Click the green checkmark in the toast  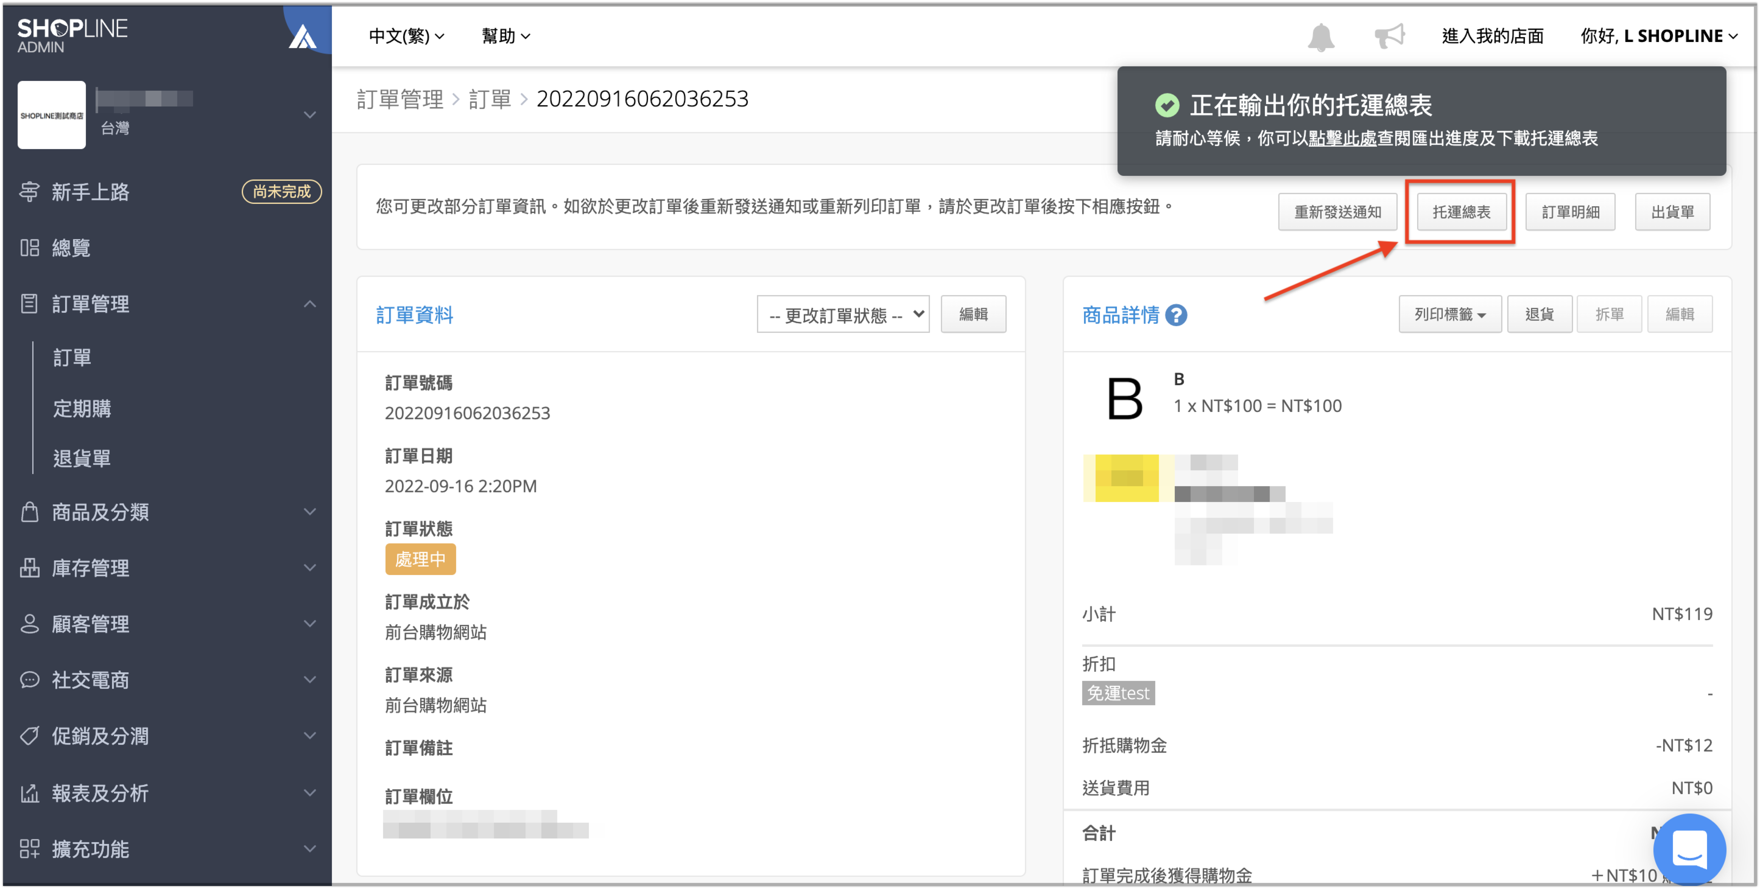click(1167, 105)
